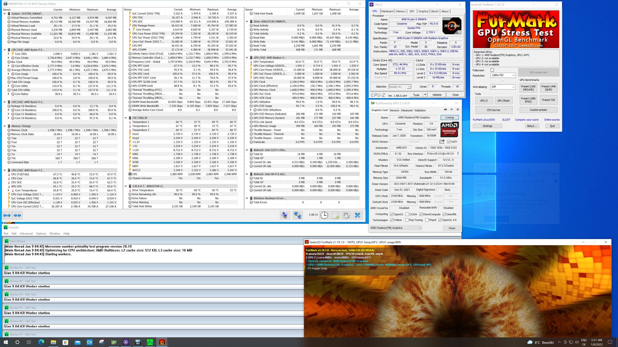The height and width of the screenshot is (347, 618).
Task: Open FurMark Compare your score link
Action: tap(527, 120)
